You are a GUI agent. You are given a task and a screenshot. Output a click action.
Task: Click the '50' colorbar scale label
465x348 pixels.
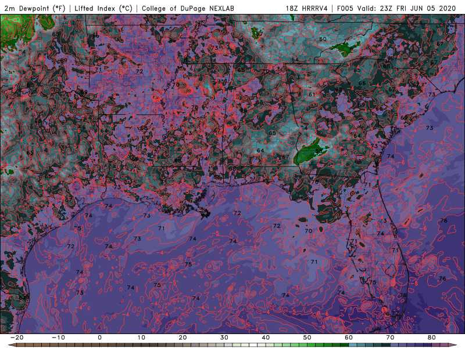point(307,338)
